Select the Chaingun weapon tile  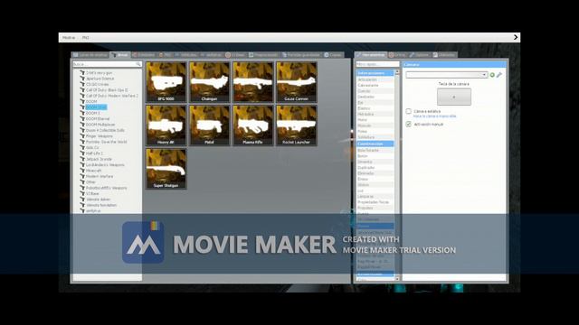[x=209, y=82]
